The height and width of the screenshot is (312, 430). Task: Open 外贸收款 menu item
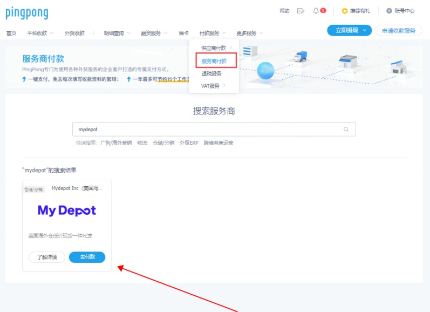pyautogui.click(x=74, y=33)
